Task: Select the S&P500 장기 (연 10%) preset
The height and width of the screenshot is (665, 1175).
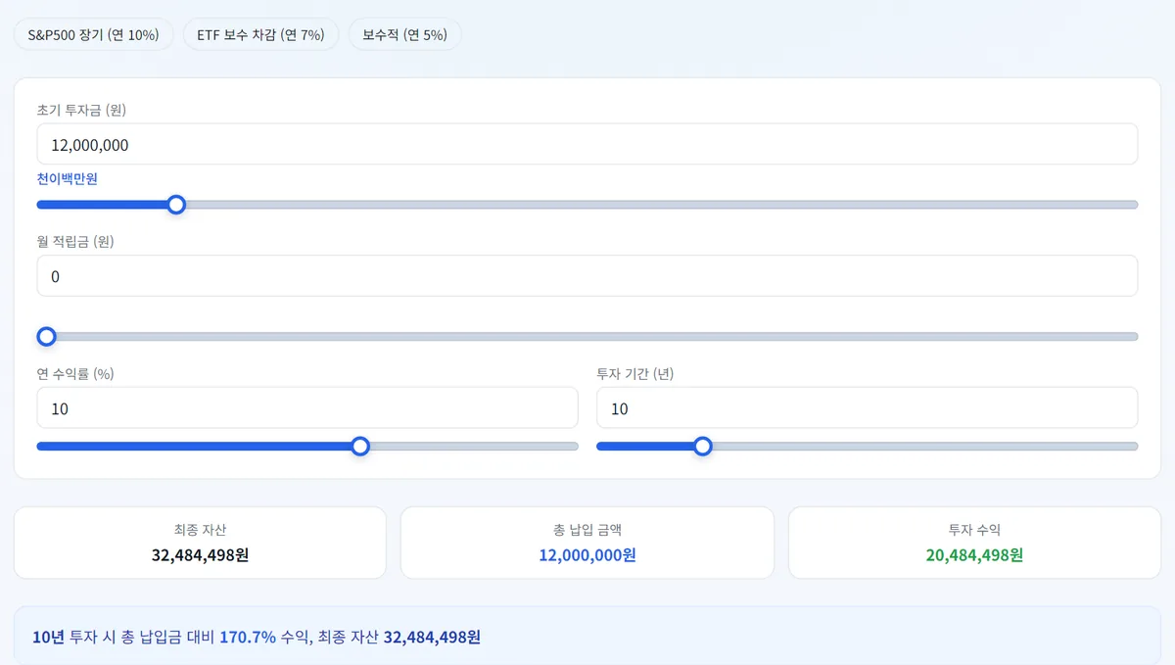Action: (93, 34)
